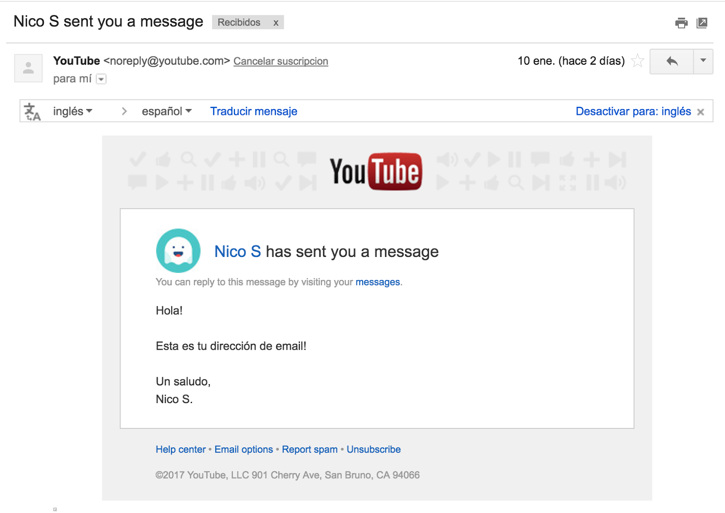Click the YouTube address '901 Cherry Ave' footer text
The width and height of the screenshot is (725, 513).
pos(286,475)
